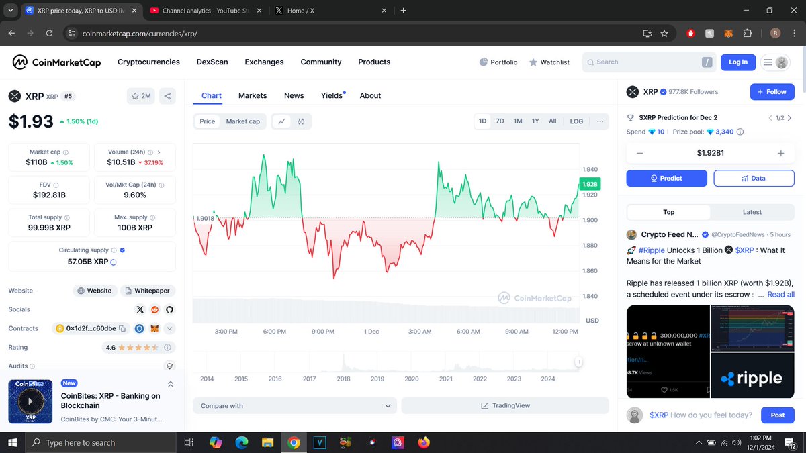The image size is (806, 453).
Task: Click the CoinMarketCap search box
Action: coord(649,62)
